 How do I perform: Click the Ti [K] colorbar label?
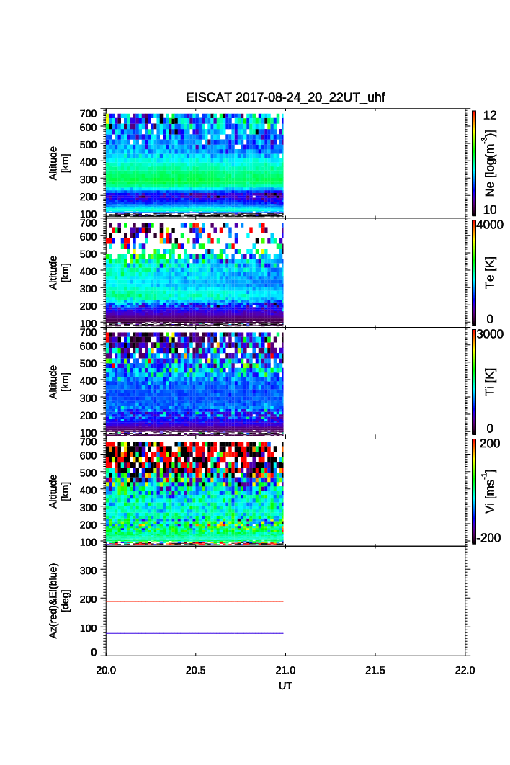pos(491,382)
